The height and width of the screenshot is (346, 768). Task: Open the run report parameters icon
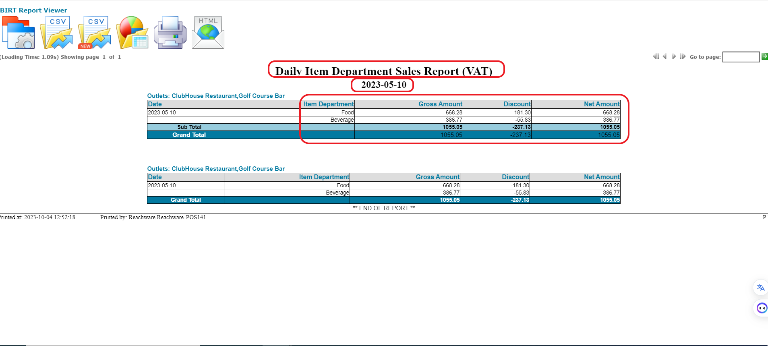19,33
